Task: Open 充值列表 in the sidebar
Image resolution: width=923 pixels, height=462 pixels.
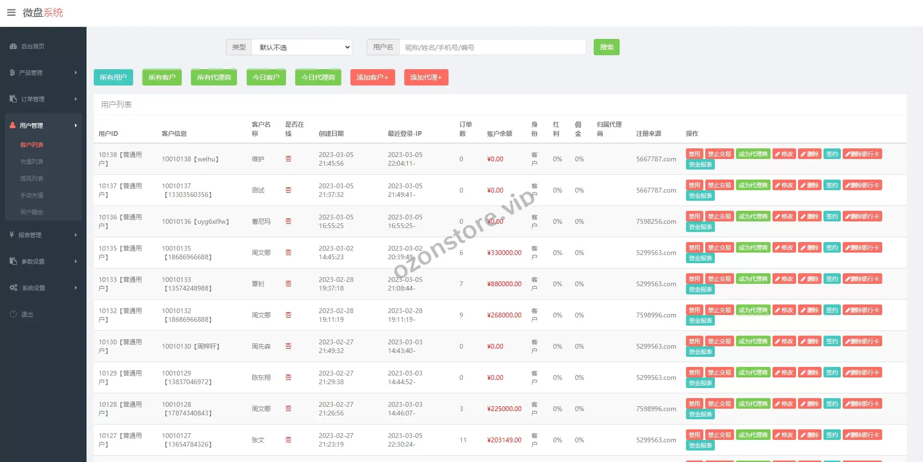Action: click(32, 162)
